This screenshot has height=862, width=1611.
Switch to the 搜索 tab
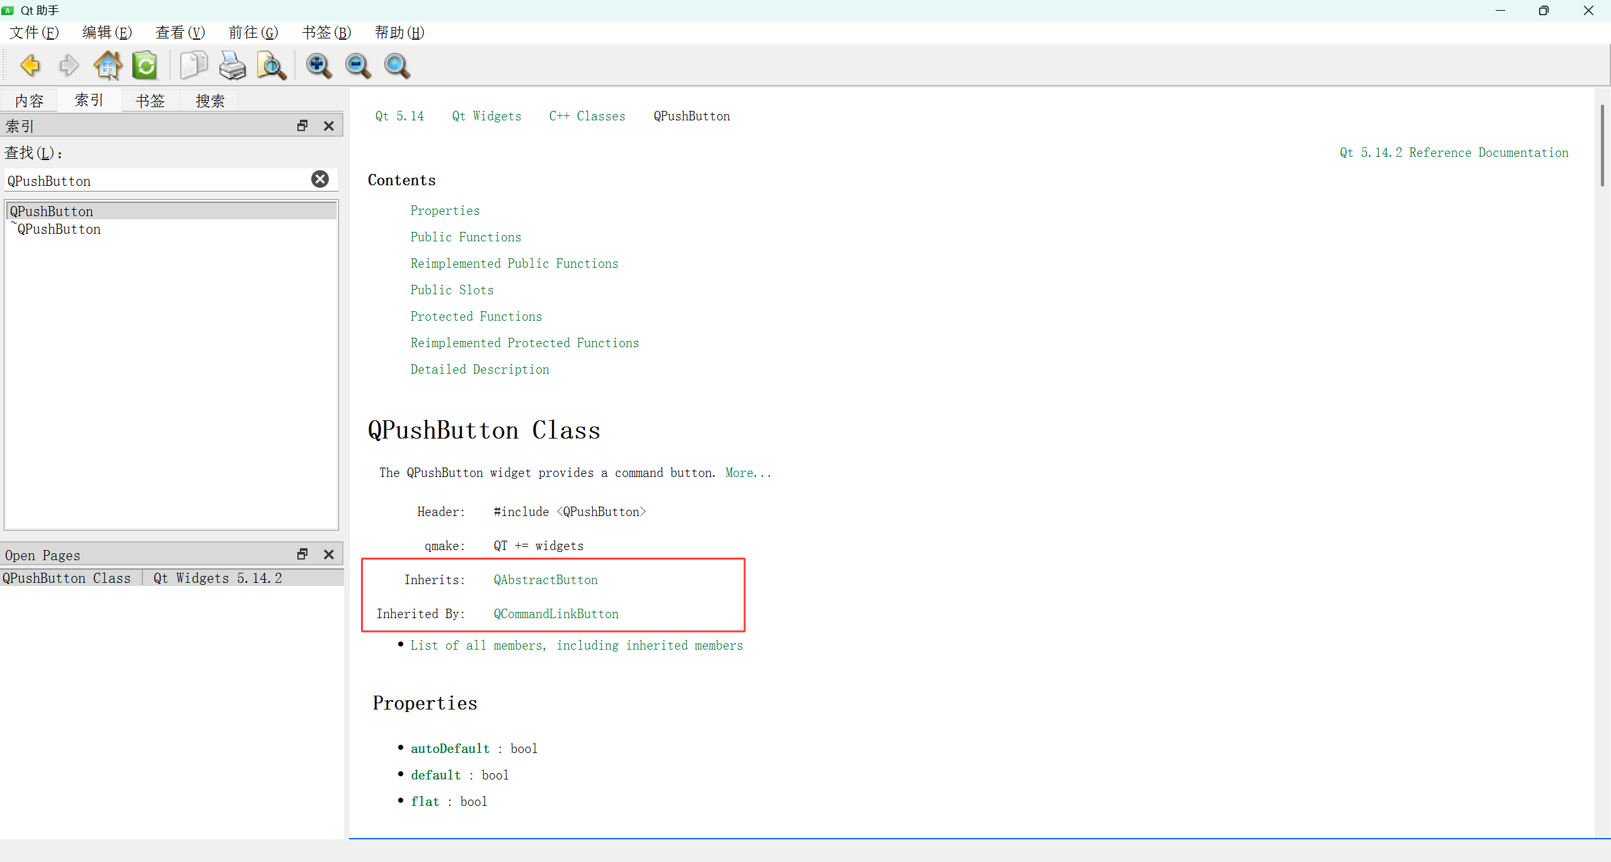pos(210,101)
